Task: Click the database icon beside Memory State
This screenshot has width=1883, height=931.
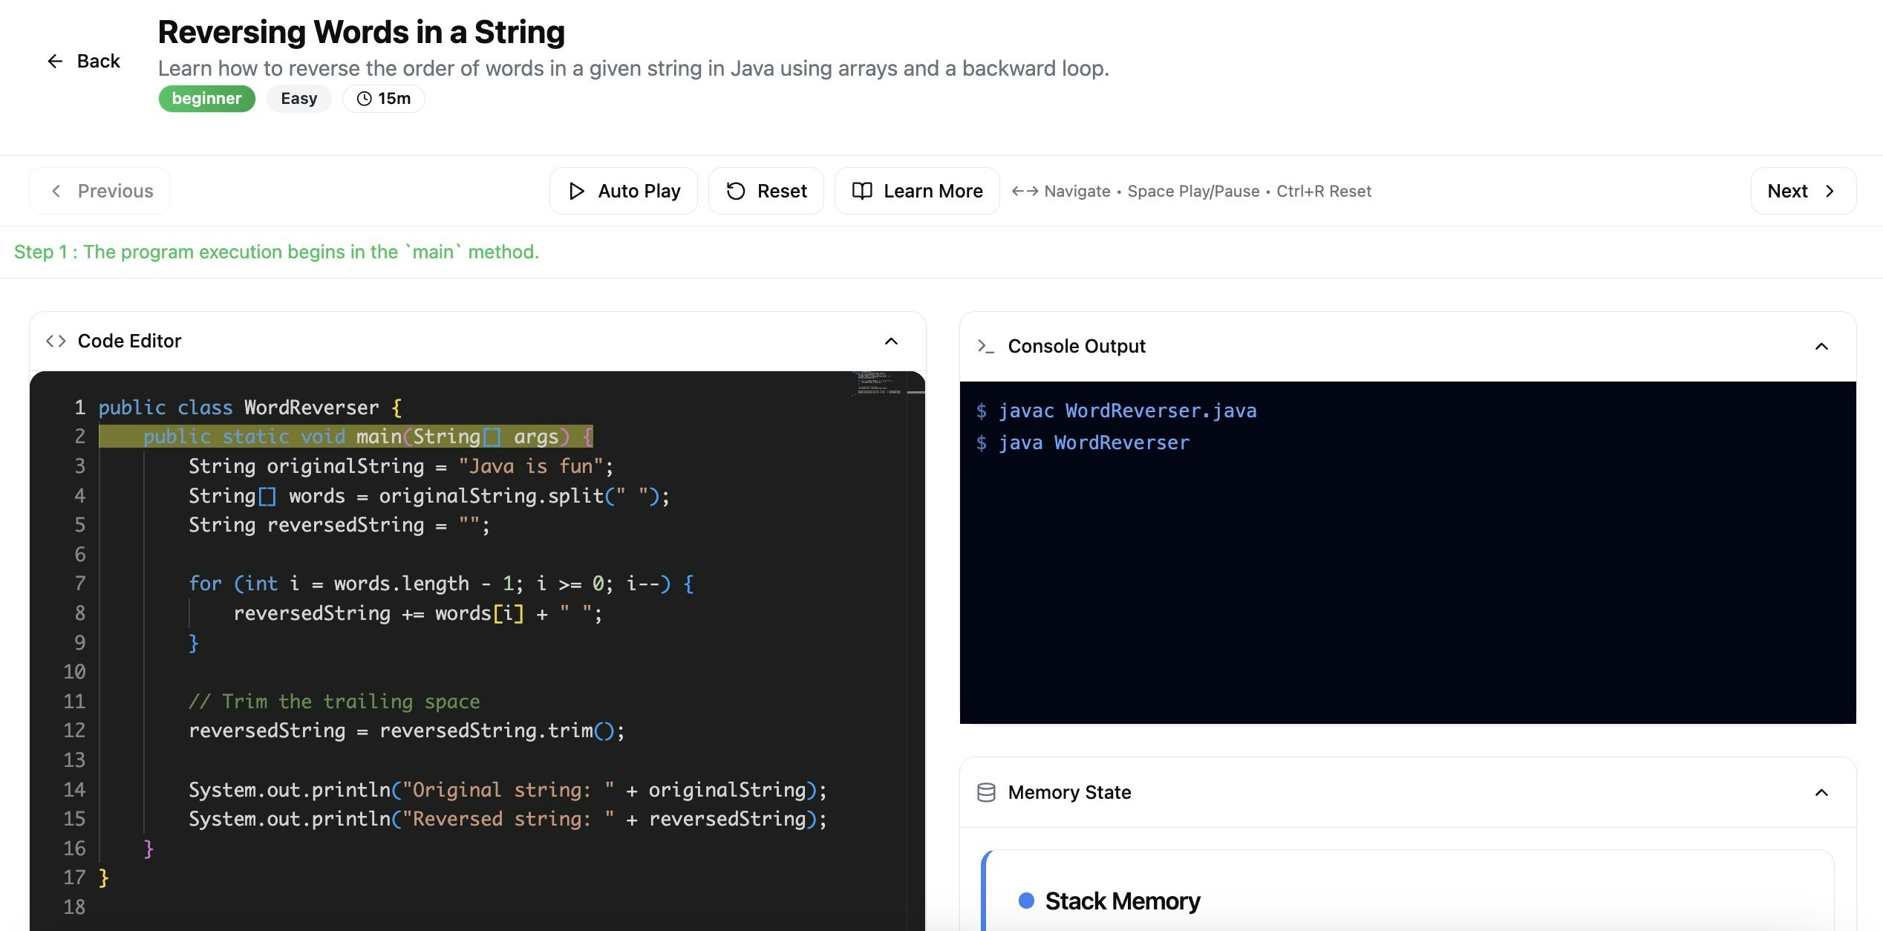Action: pos(985,792)
